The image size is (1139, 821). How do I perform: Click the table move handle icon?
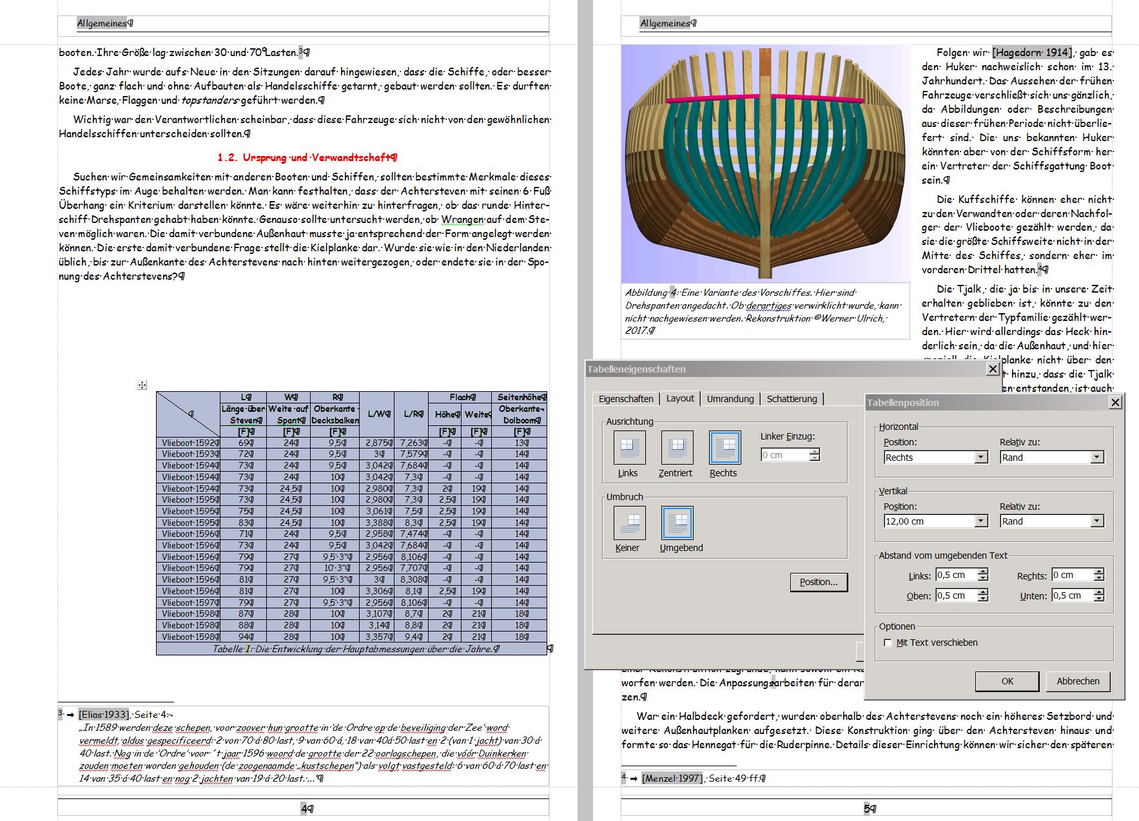[142, 385]
